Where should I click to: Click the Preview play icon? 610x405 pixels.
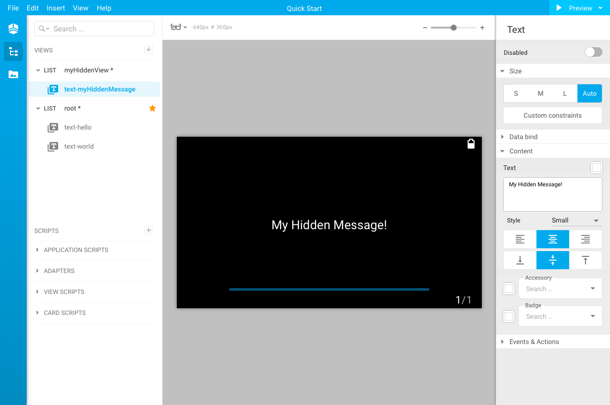click(x=559, y=8)
